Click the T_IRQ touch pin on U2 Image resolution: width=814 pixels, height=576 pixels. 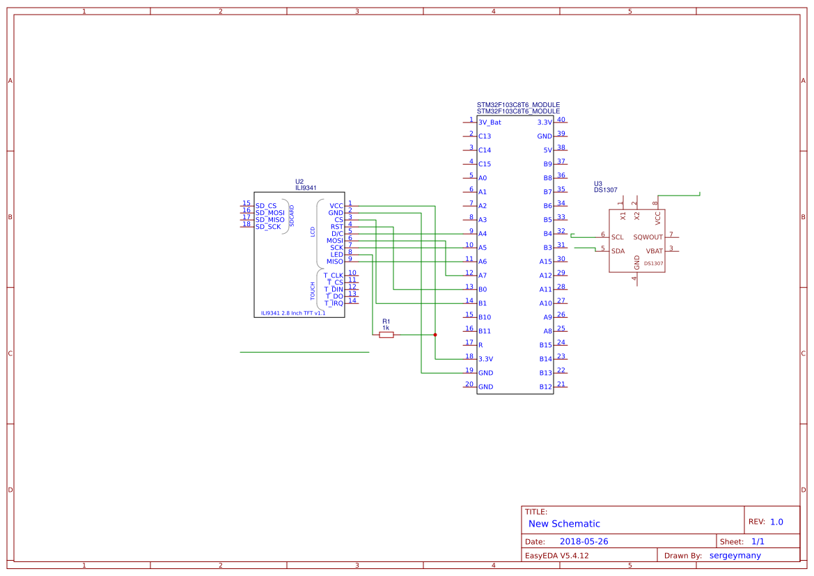pyautogui.click(x=333, y=303)
